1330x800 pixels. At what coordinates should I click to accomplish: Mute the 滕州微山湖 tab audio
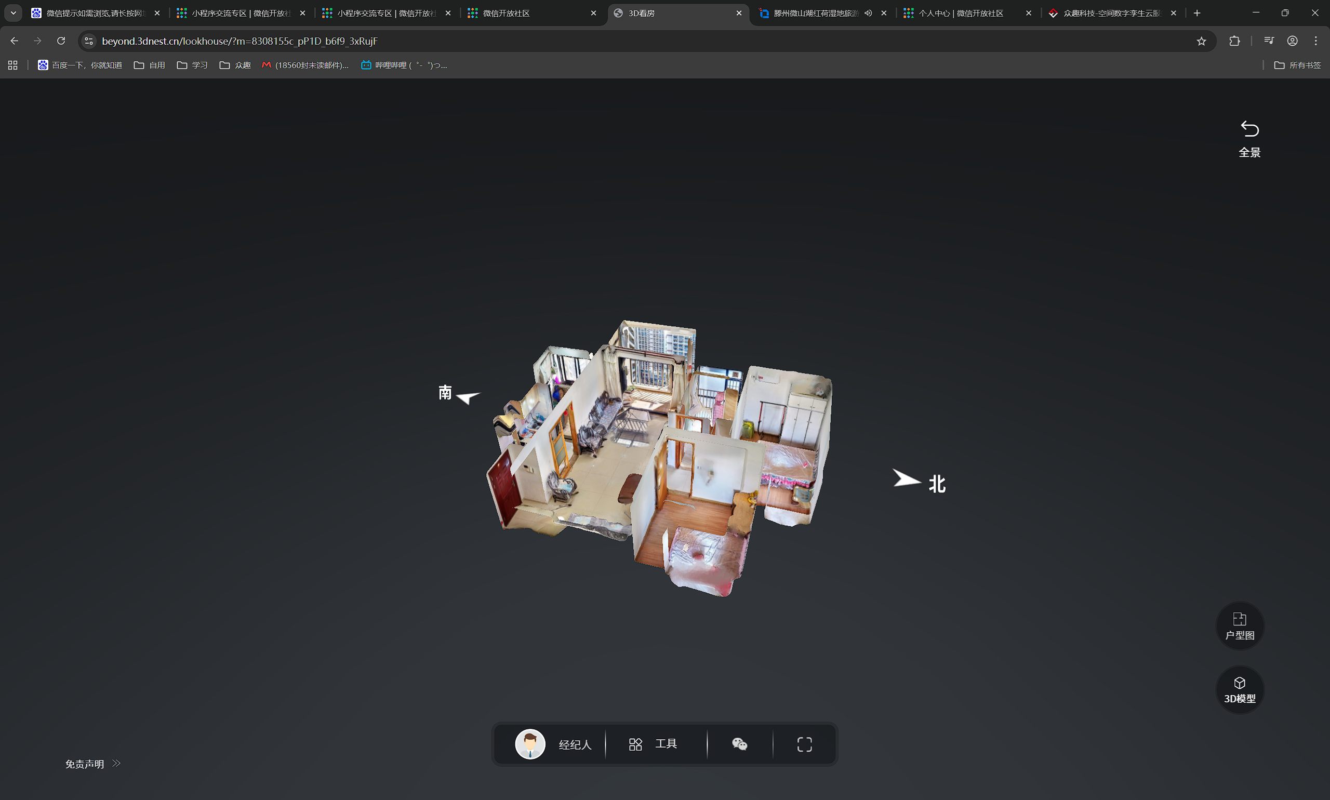[868, 13]
